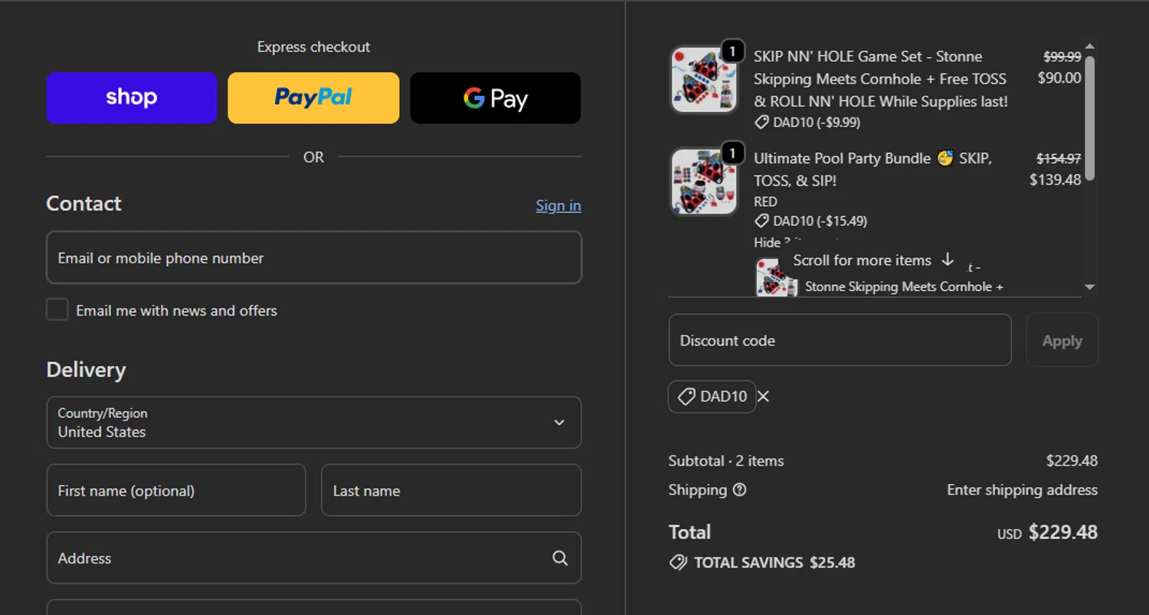Click the quantity badge on SKIP NN' HOLE thumbnail
This screenshot has height=615, width=1149.
tap(732, 51)
